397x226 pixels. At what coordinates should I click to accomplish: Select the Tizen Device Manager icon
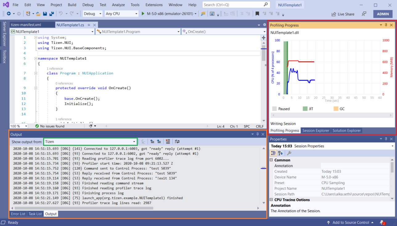(x=203, y=14)
